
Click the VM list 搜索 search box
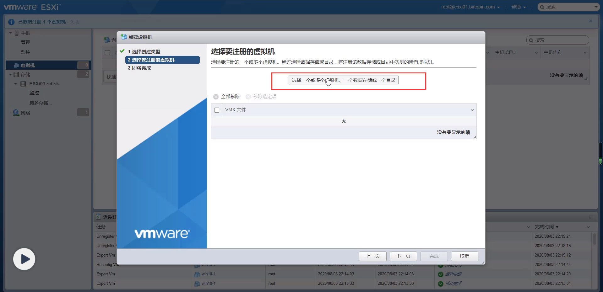click(x=557, y=40)
